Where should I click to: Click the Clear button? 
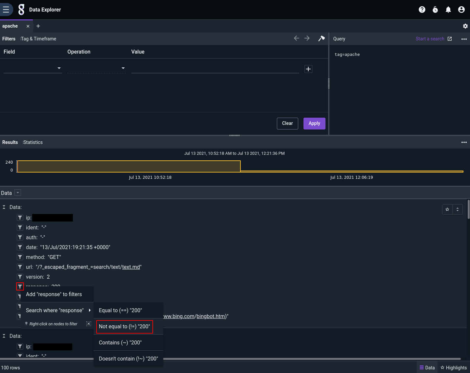287,123
